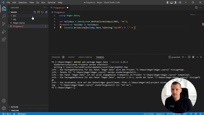Maximize the panel with up chevron
Screen dimensions: 204x115
197,57
